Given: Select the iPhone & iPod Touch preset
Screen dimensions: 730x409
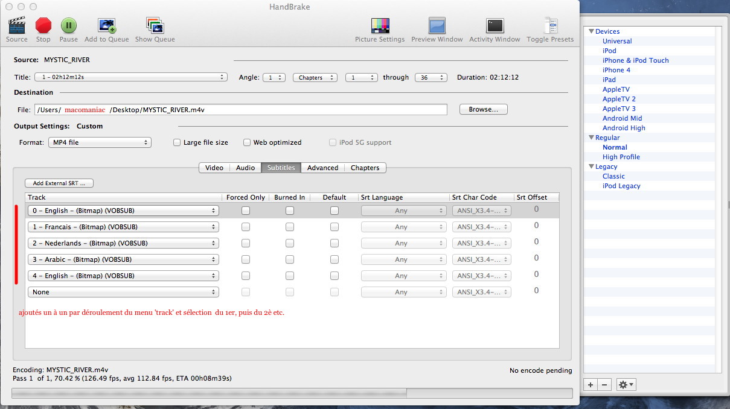Looking at the screenshot, I should pos(636,60).
